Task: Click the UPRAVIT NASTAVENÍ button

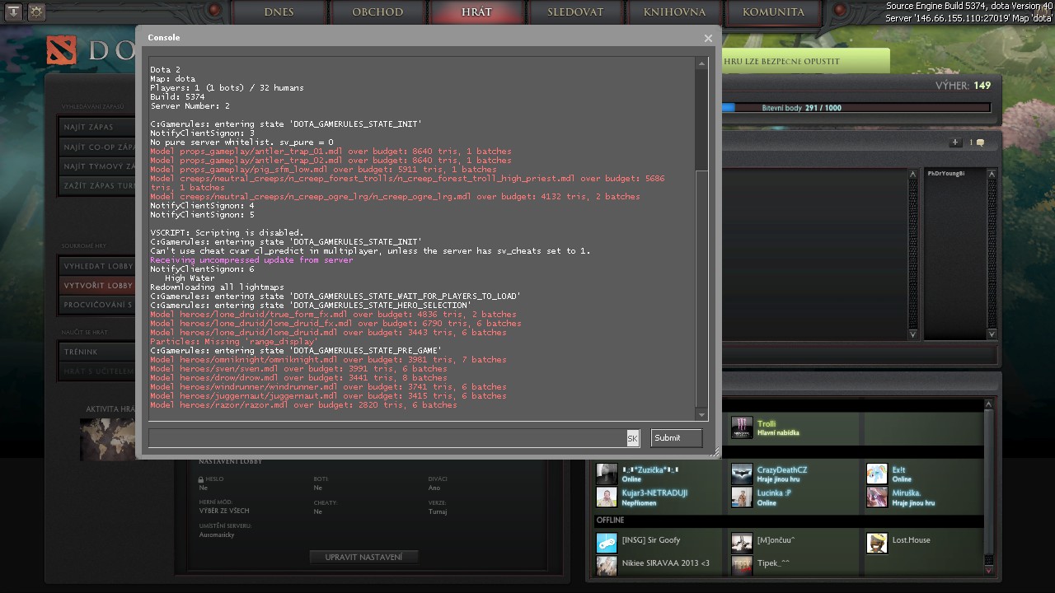Action: point(363,557)
